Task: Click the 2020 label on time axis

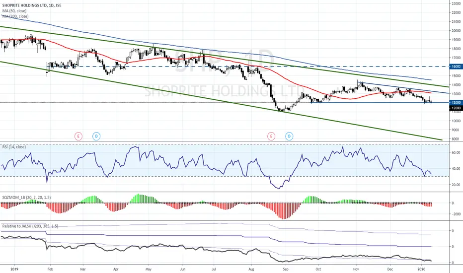Action: point(421,269)
